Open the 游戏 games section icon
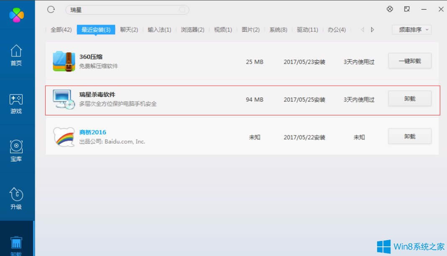Image resolution: width=447 pixels, height=256 pixels. click(x=17, y=100)
